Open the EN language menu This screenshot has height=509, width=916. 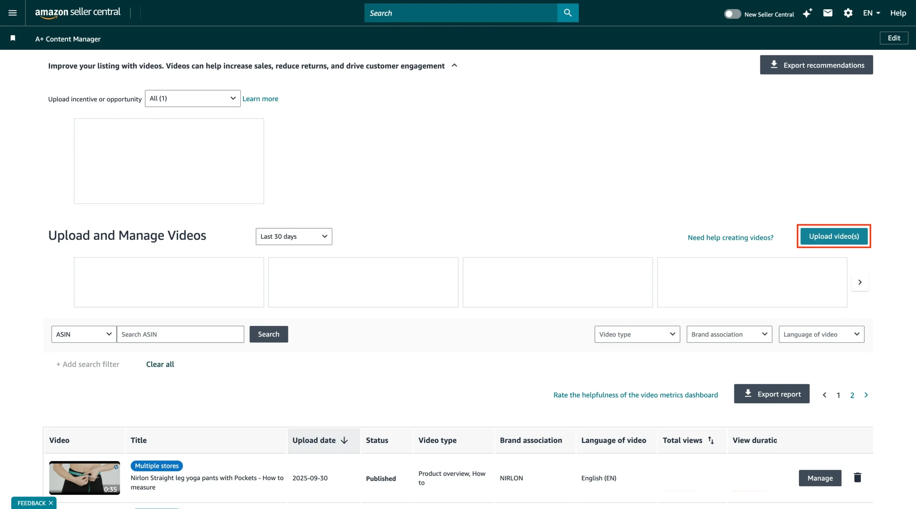point(871,13)
